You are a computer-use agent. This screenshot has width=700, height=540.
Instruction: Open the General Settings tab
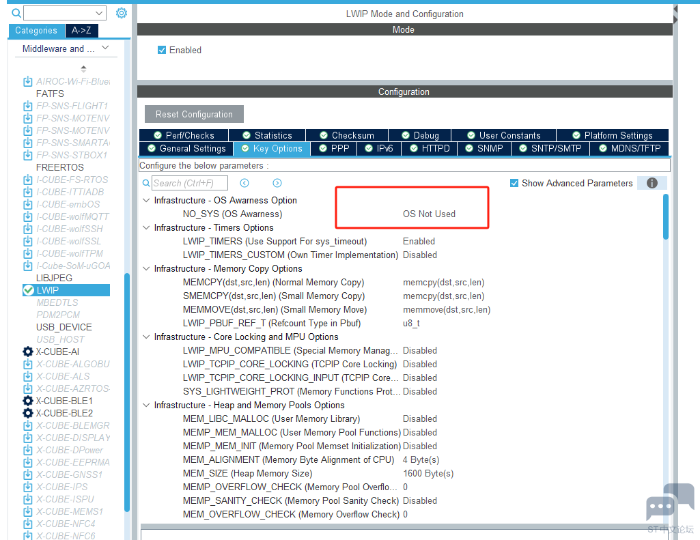coord(186,148)
